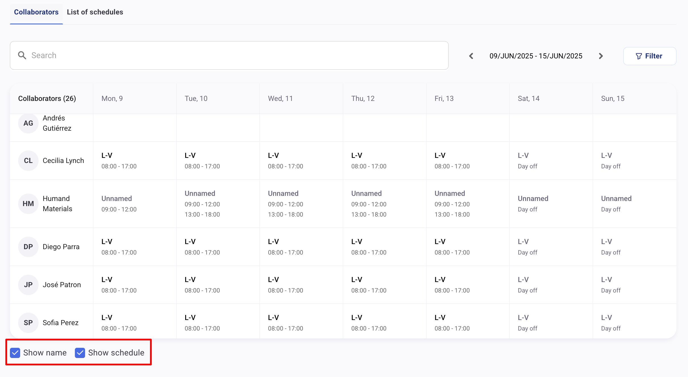The width and height of the screenshot is (688, 377).
Task: Click Andrés Gutiérrez's empty Wednesday cell
Action: tap(301, 128)
